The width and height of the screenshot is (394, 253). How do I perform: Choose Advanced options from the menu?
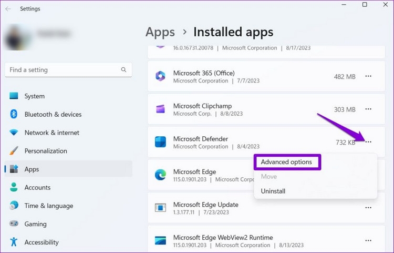286,162
